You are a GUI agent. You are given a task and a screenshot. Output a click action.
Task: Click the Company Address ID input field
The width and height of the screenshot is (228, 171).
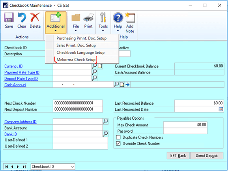[x=78, y=122]
